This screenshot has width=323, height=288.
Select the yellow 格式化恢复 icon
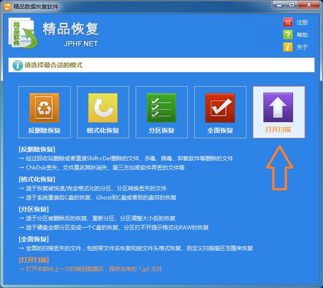tap(103, 108)
